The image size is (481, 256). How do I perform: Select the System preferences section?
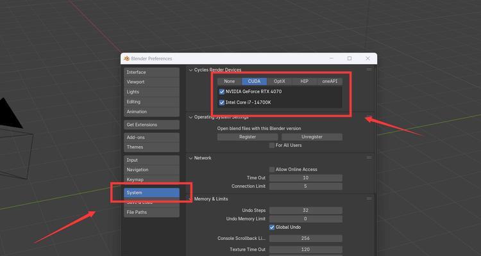click(x=151, y=193)
